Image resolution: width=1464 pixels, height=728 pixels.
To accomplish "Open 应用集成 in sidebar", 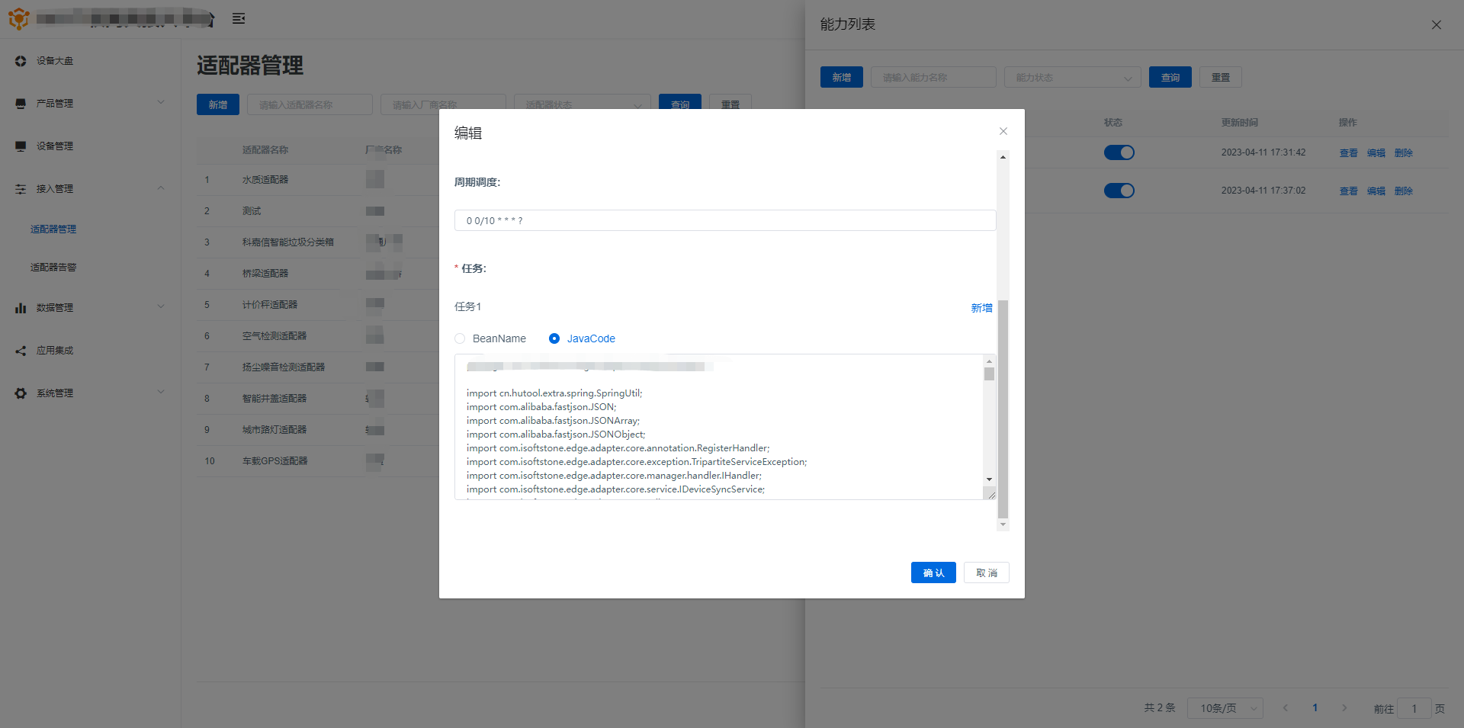I will point(55,351).
